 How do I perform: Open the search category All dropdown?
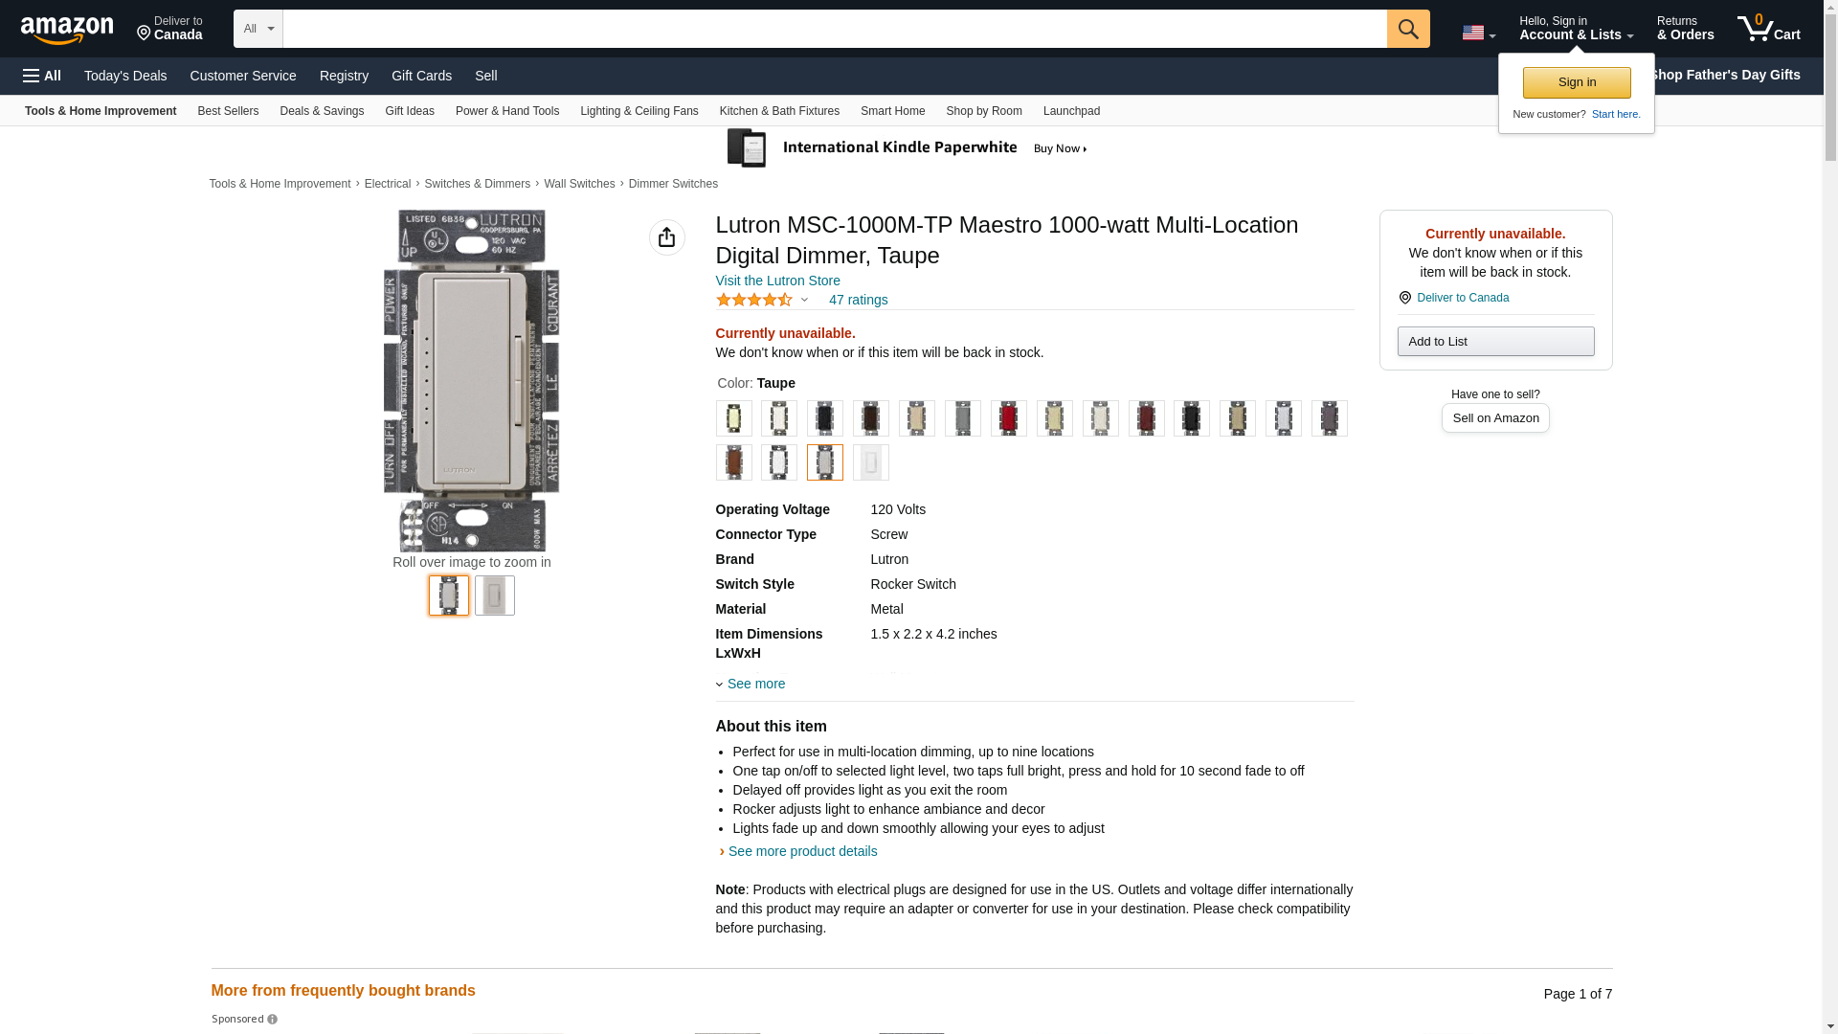pyautogui.click(x=258, y=29)
